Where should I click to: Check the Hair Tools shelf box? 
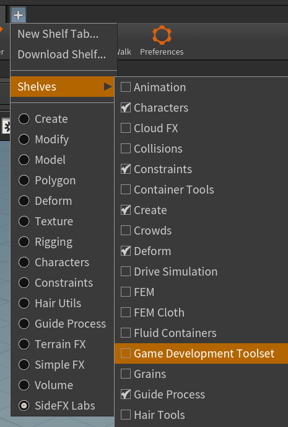click(x=126, y=415)
